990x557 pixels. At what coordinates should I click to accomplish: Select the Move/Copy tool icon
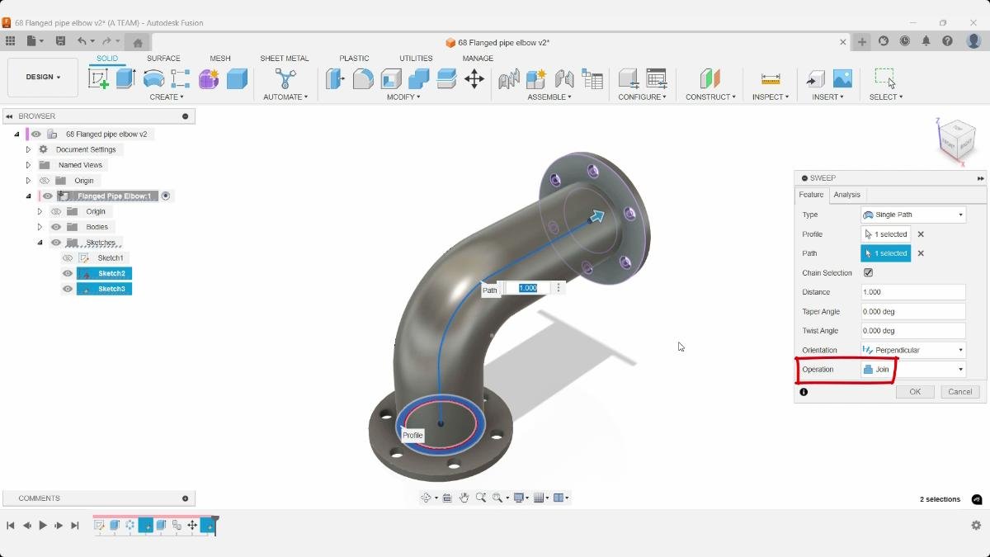click(474, 78)
